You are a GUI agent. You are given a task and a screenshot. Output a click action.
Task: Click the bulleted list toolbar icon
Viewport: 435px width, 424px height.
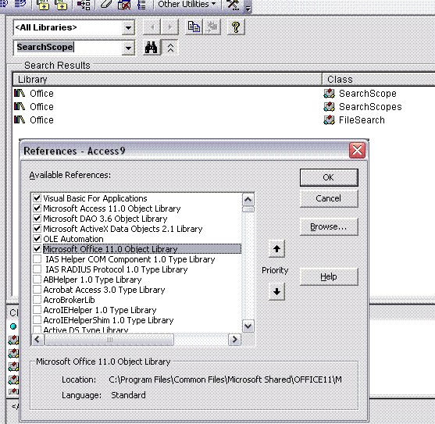141,5
